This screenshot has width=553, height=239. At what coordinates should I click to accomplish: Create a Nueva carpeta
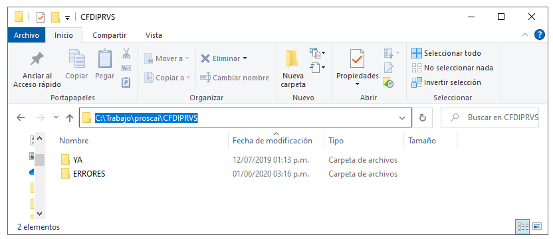pyautogui.click(x=293, y=69)
